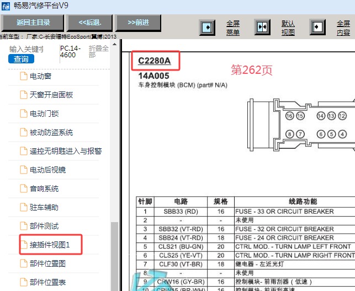Viewport: 355px width, 291px height.
Task: Click the document icon beside 部件测试
Action: pos(24,226)
